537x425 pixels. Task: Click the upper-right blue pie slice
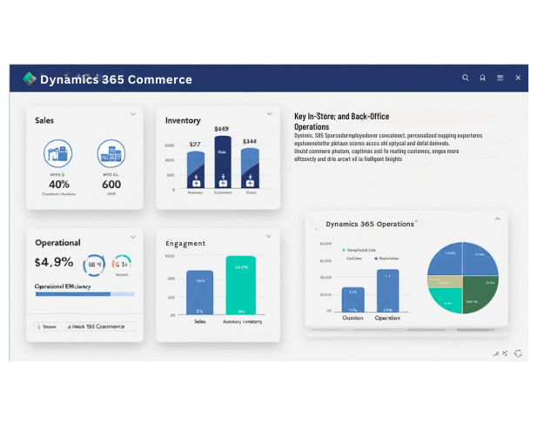(x=479, y=260)
